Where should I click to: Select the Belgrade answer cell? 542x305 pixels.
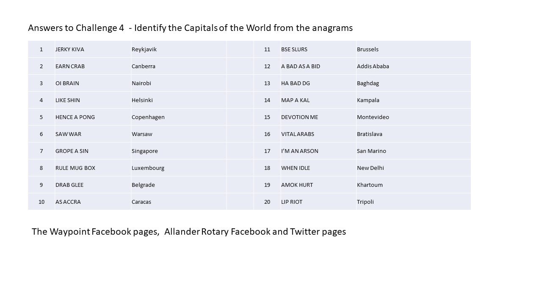pyautogui.click(x=178, y=185)
